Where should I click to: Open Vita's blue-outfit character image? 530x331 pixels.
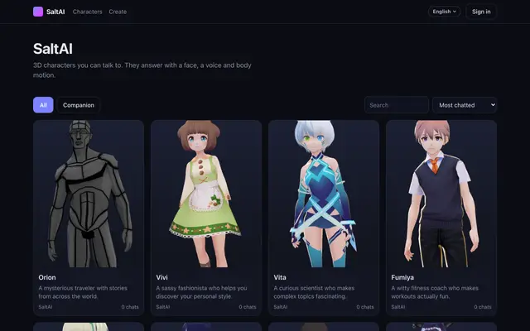tap(324, 194)
